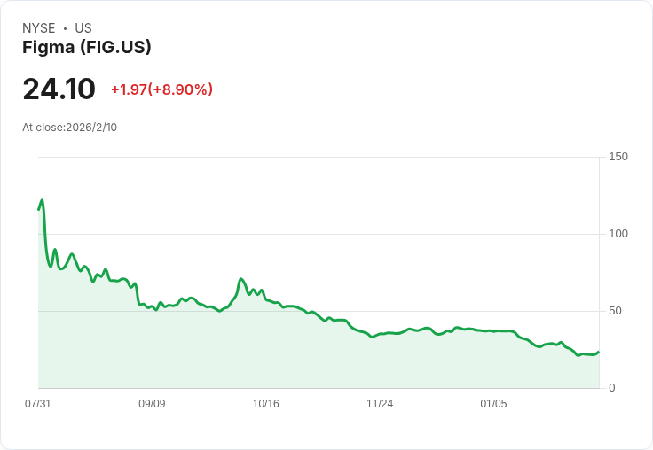
Task: Select the 07/31 date on x-axis
Action: (38, 404)
